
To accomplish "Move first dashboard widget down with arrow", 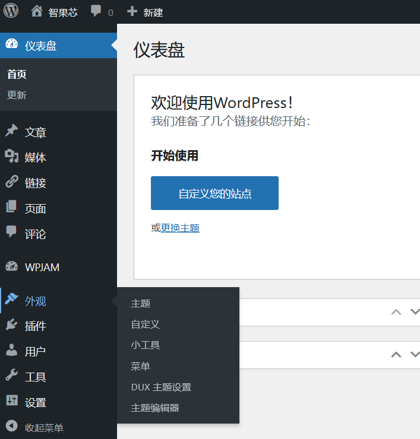I will tap(415, 312).
